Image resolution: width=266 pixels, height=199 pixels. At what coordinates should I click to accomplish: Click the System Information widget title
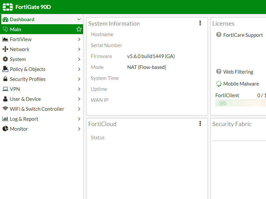point(114,24)
